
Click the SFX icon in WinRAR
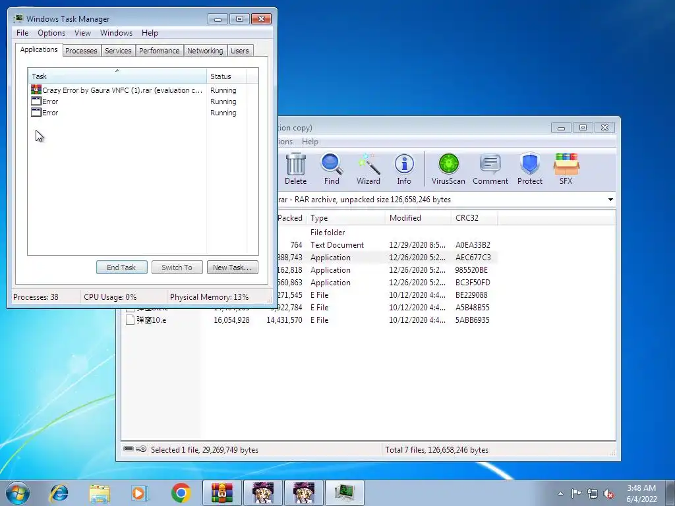coord(566,169)
